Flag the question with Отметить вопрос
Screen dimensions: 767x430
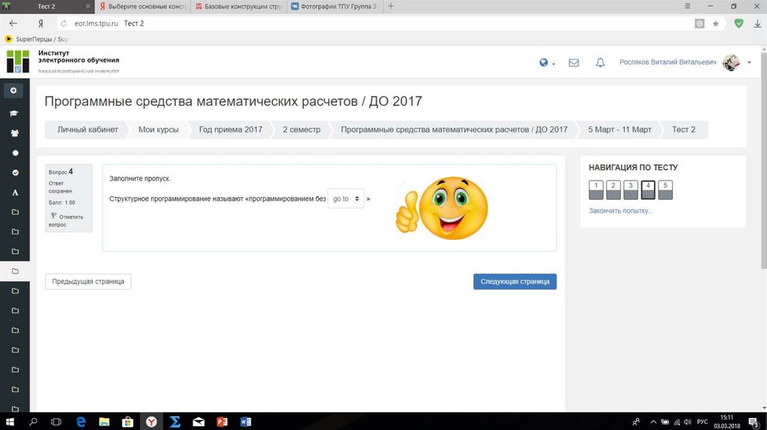point(67,220)
